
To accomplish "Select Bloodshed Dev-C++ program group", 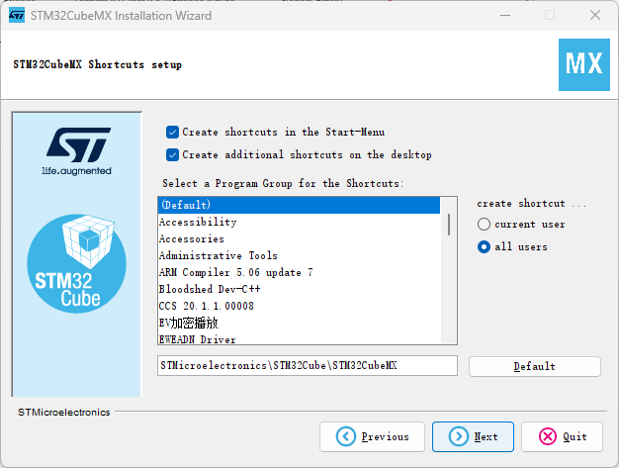I will point(300,289).
